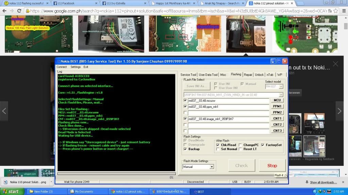Go to previous image with left arrow
The height and width of the screenshot is (195, 348).
click(4, 111)
